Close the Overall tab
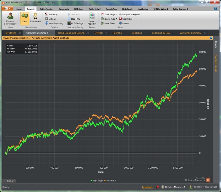Viewport: 221px width, 192px height. point(106,33)
